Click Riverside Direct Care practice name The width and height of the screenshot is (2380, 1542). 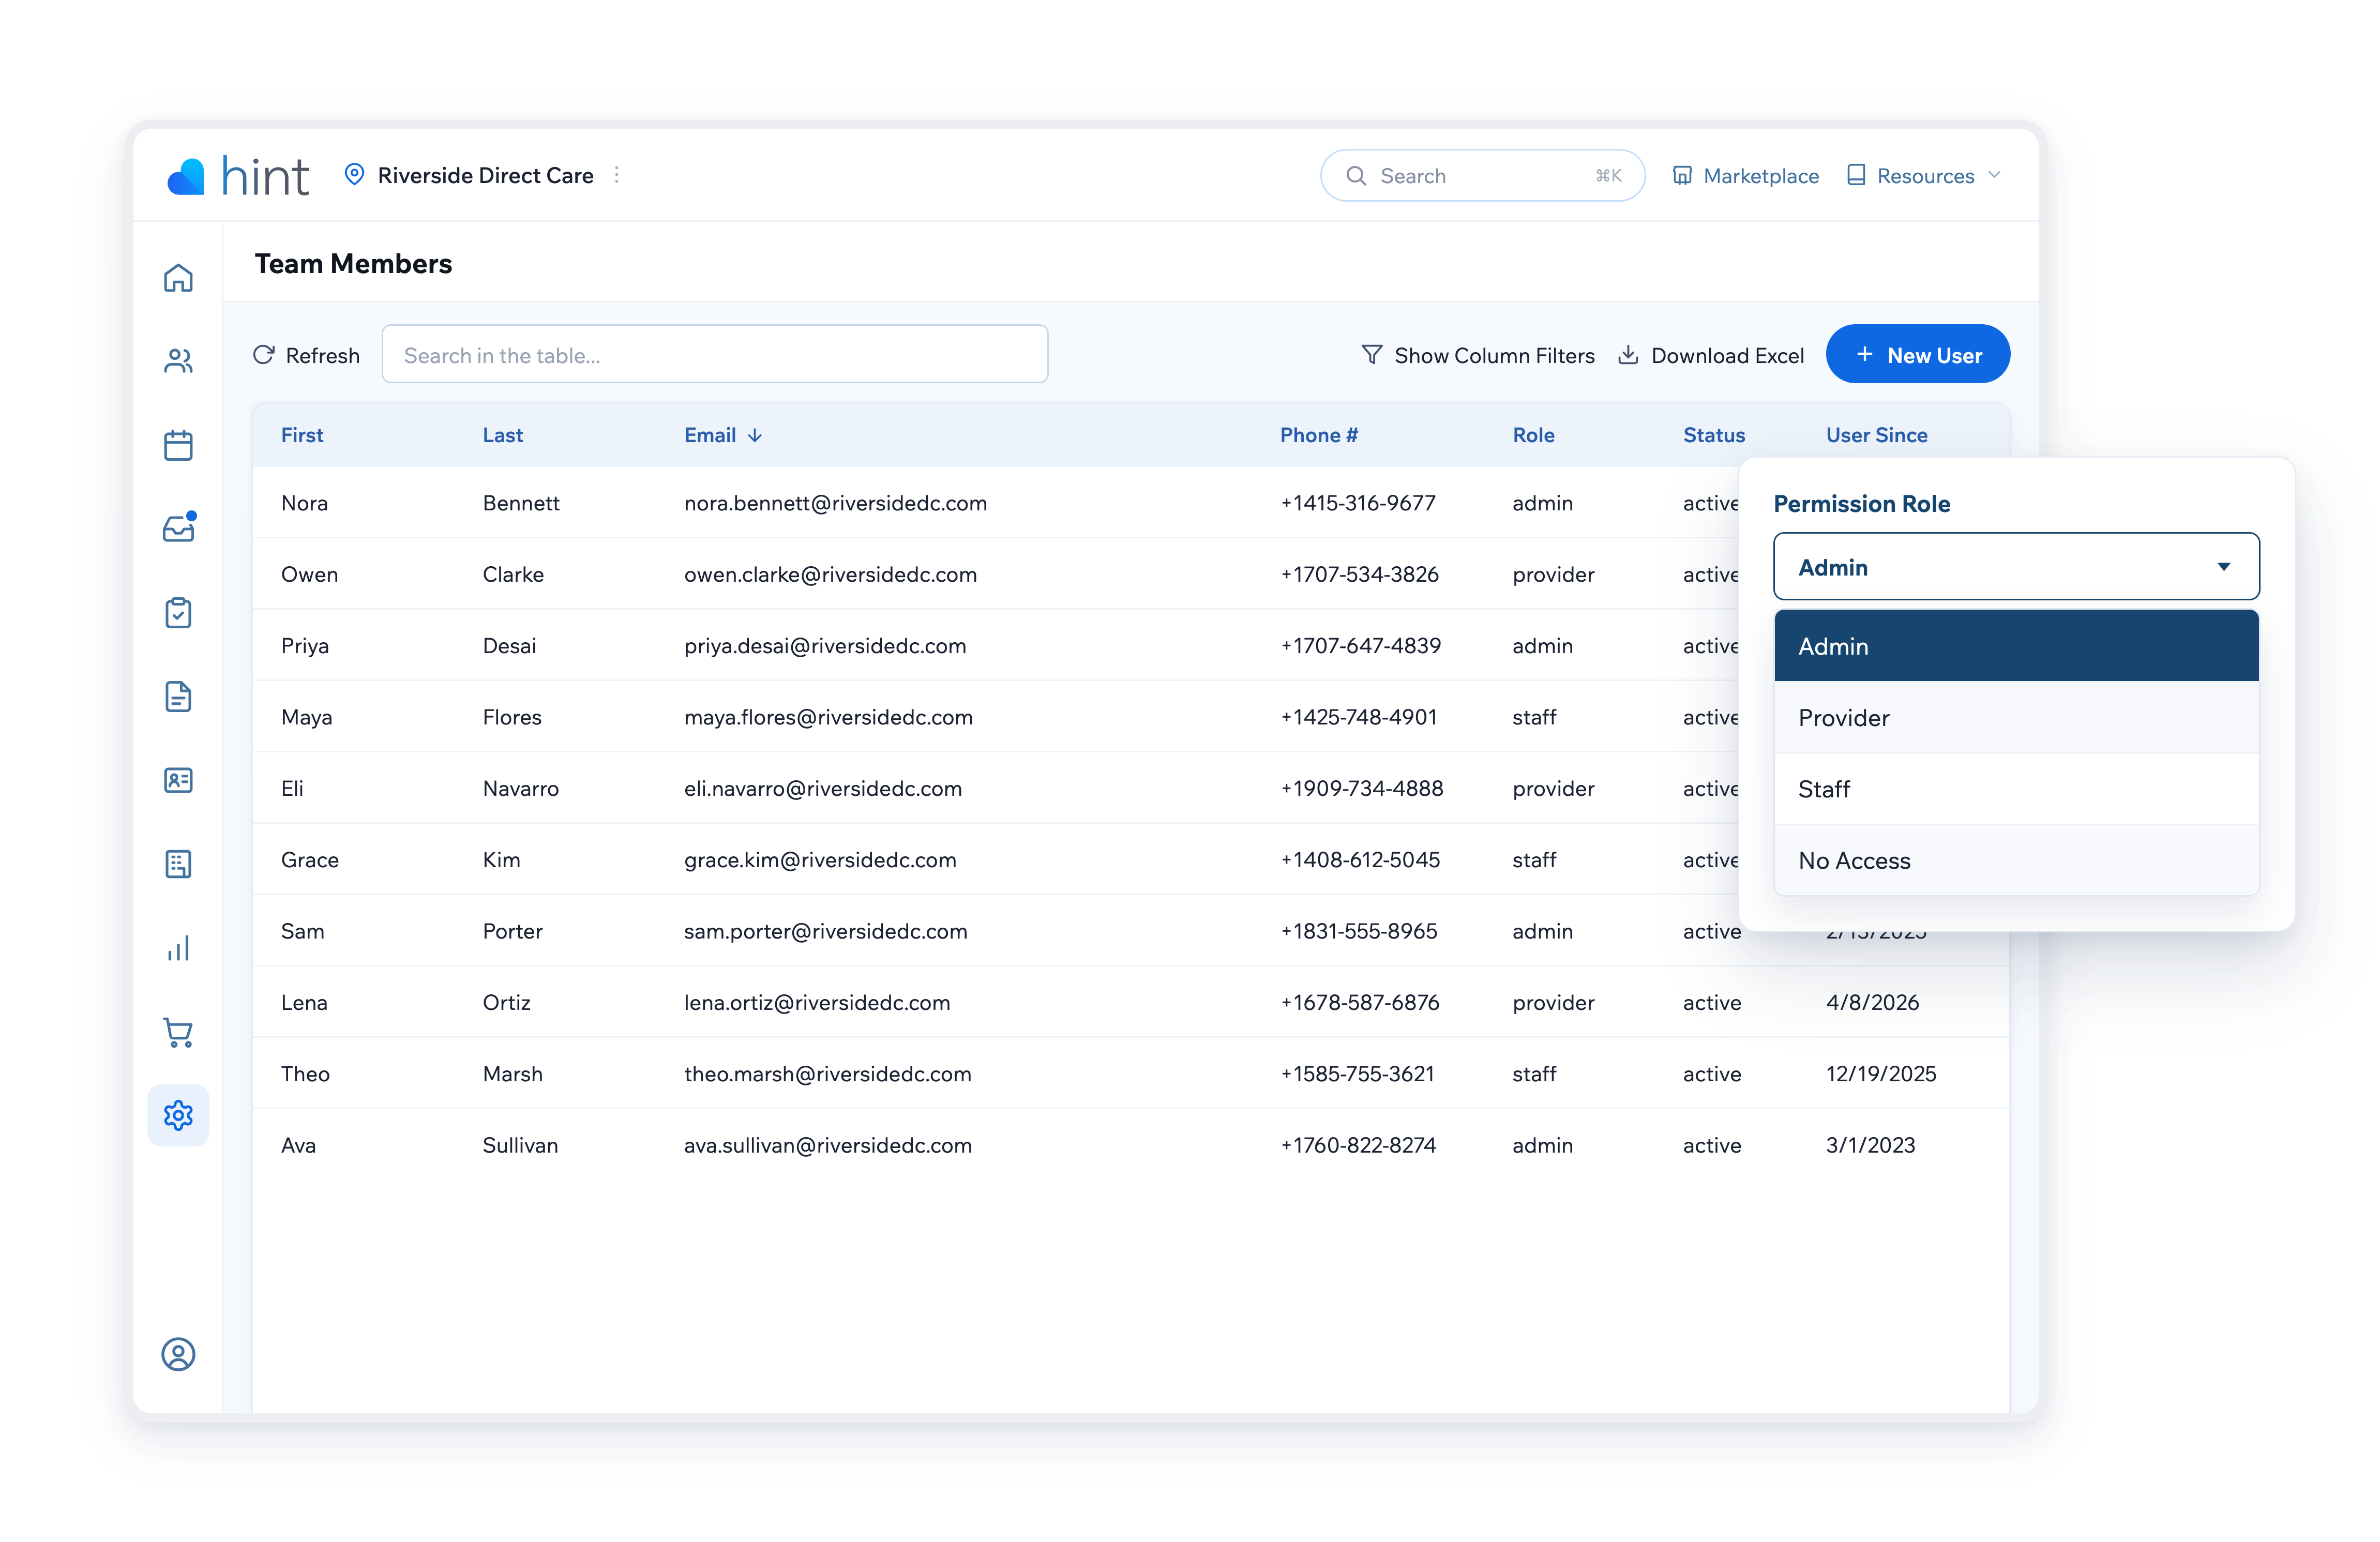click(x=485, y=175)
